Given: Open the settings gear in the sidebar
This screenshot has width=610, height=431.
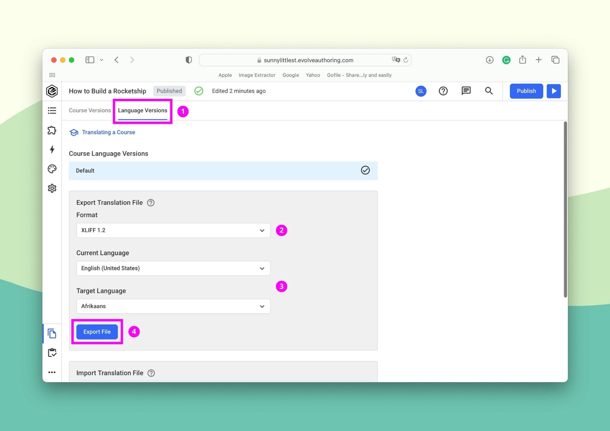Looking at the screenshot, I should click(52, 188).
